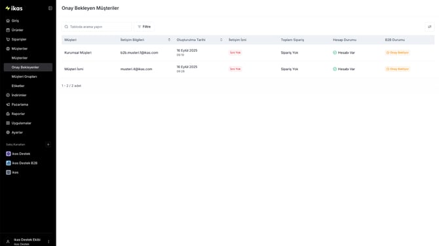The width and height of the screenshot is (439, 246).
Task: Collapse the sidebar with the panel icon
Action: pyautogui.click(x=50, y=9)
